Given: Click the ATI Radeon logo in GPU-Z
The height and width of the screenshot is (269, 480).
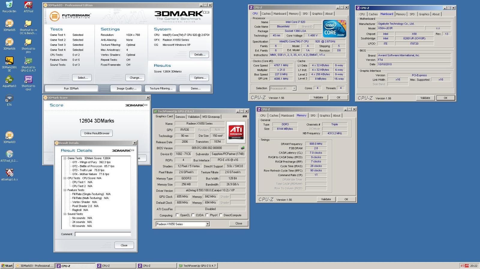Looking at the screenshot, I should tap(236, 132).
